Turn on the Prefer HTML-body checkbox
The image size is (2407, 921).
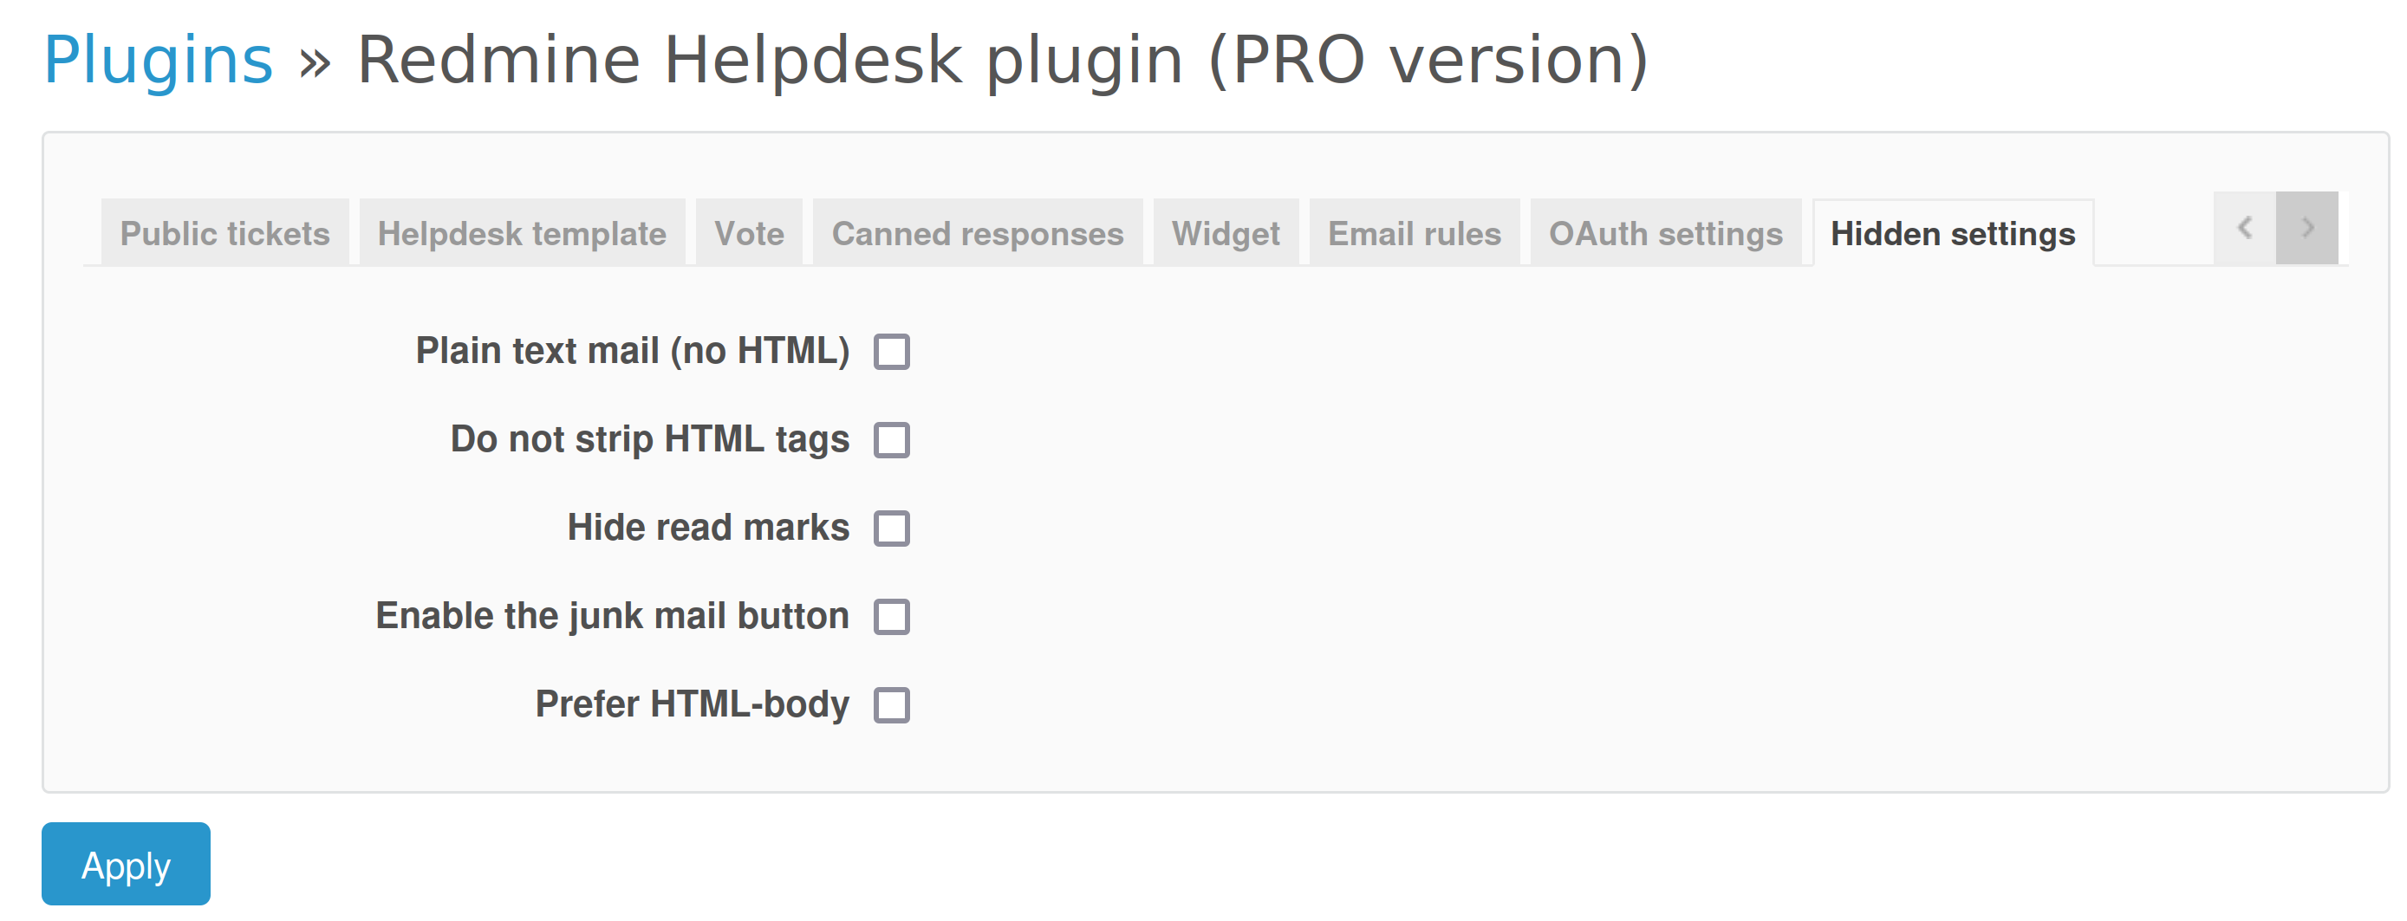(x=891, y=705)
